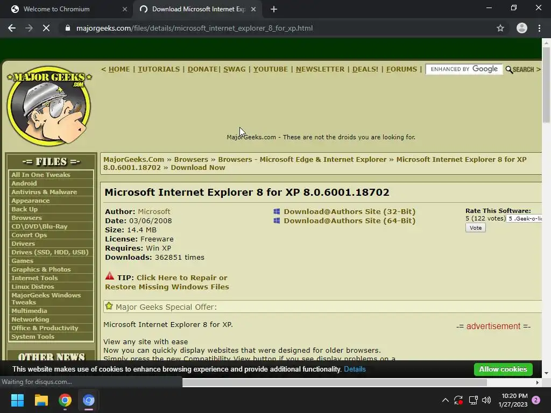Click Download@Authors Site (32-Bit) link
Screen dimensions: 551x413
(350, 211)
